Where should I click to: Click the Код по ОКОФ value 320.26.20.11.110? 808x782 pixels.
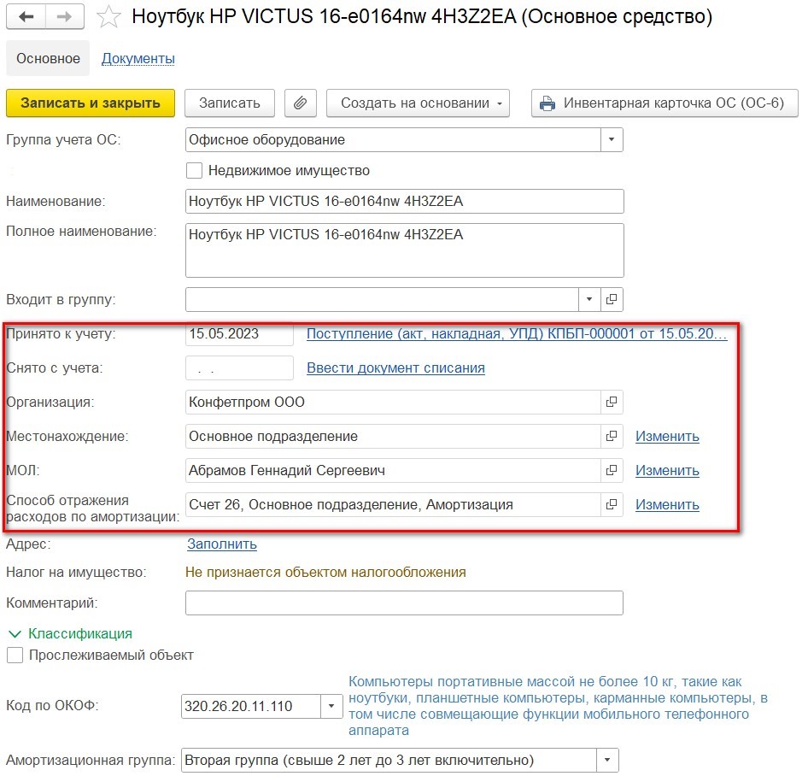(251, 706)
